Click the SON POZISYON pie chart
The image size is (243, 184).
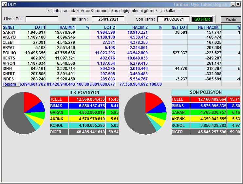click(x=145, y=113)
